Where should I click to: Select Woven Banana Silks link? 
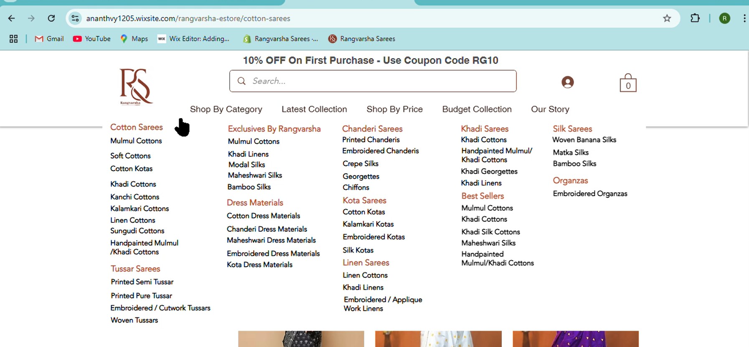[x=584, y=140]
